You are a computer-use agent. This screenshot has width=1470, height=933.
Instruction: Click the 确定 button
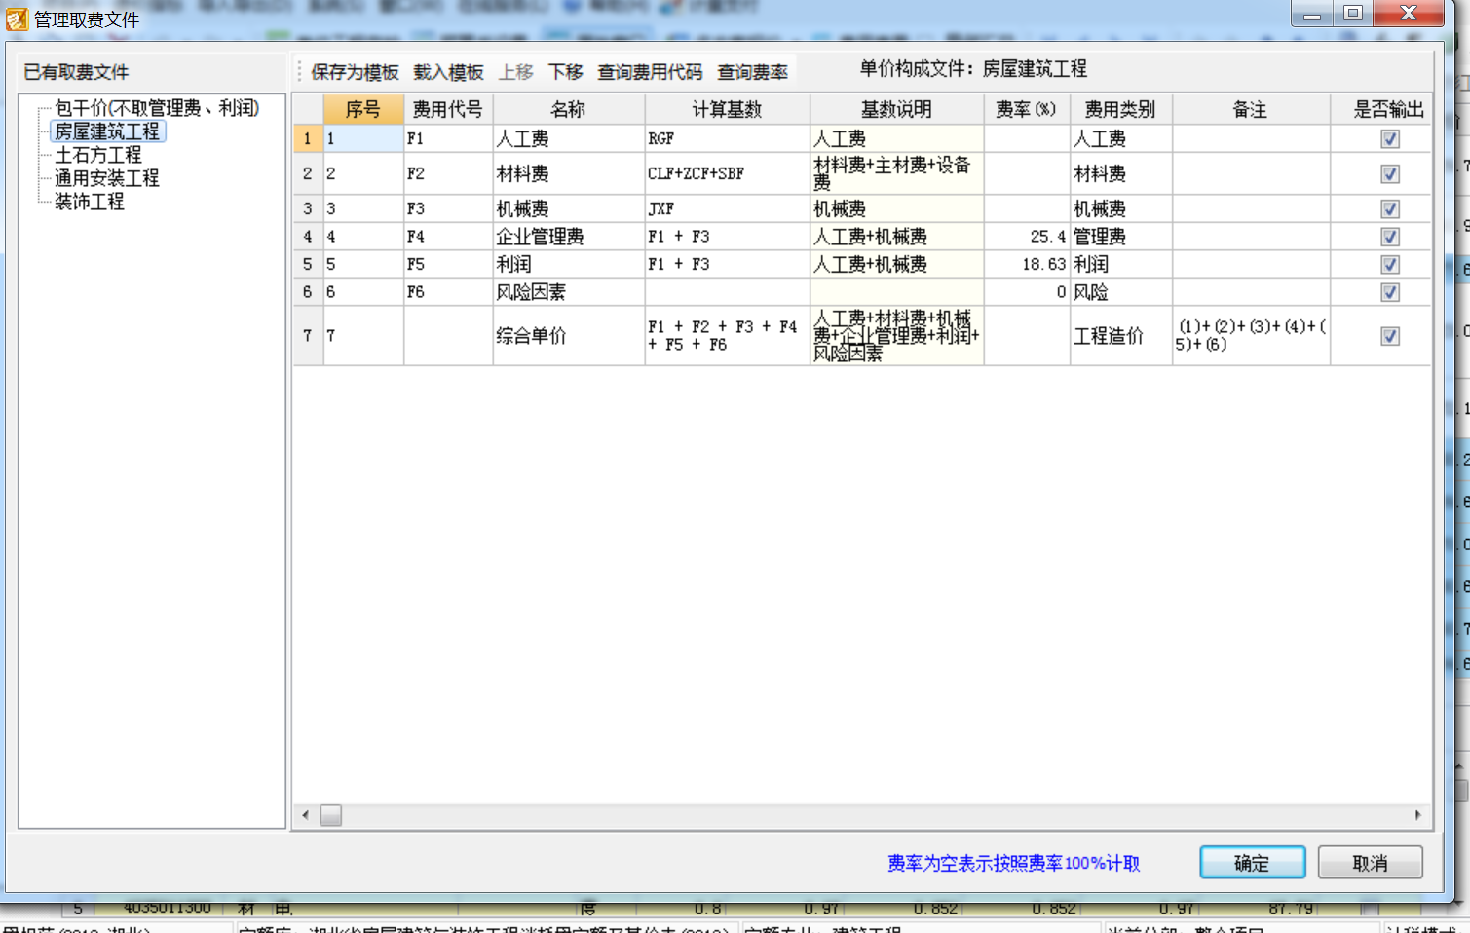pos(1252,863)
